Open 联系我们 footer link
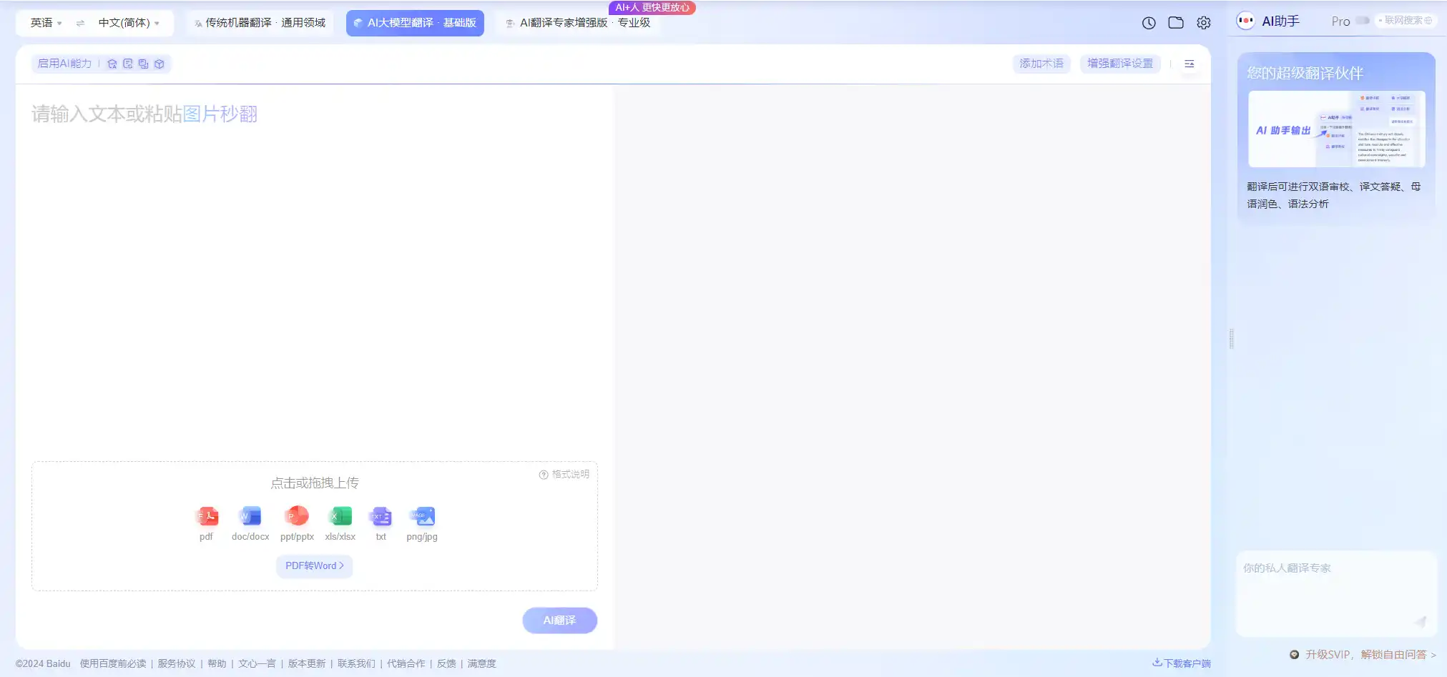The height and width of the screenshot is (677, 1447). (x=356, y=663)
